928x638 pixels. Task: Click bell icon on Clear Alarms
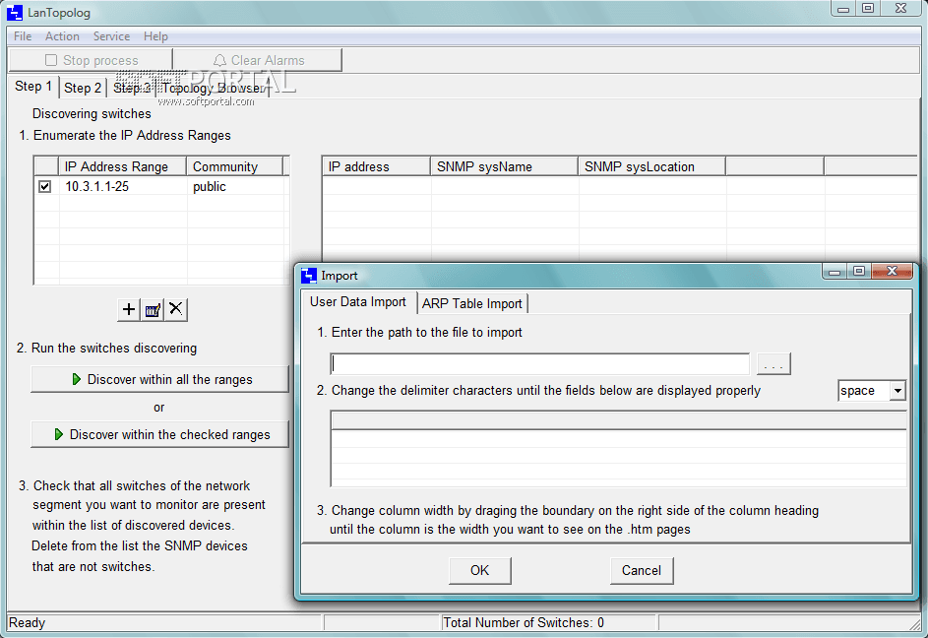coord(219,60)
